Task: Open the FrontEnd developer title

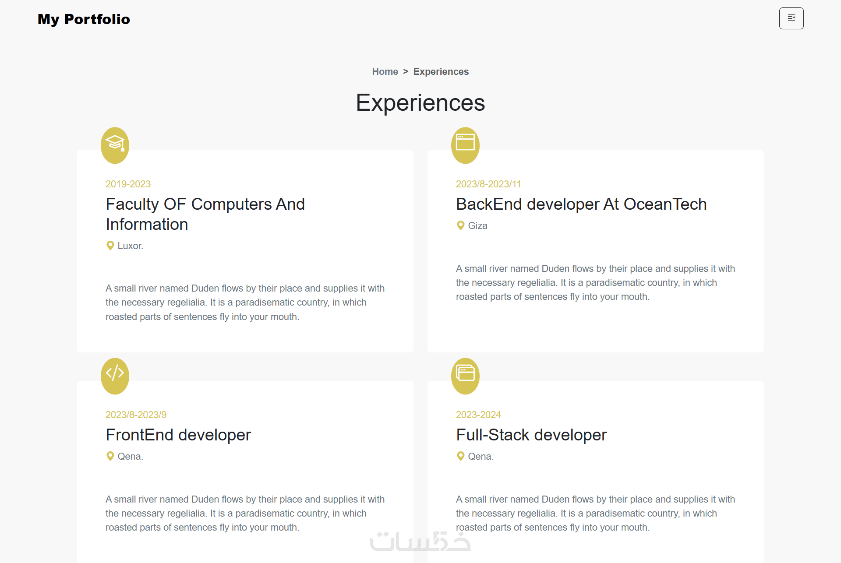Action: coord(178,435)
